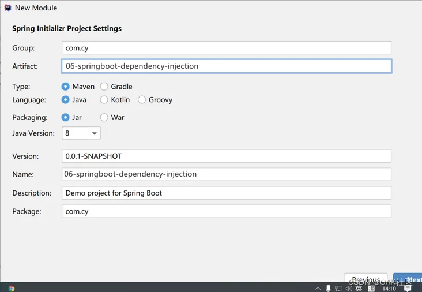Click the Version field with 0.0.1-SNAPSHOT

(x=226, y=156)
